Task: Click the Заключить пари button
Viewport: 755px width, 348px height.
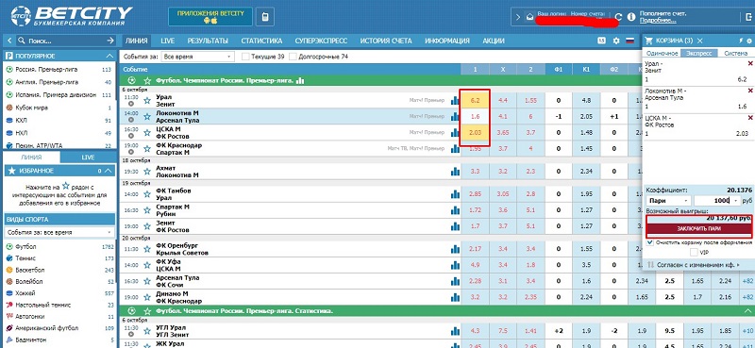Action: (x=698, y=228)
